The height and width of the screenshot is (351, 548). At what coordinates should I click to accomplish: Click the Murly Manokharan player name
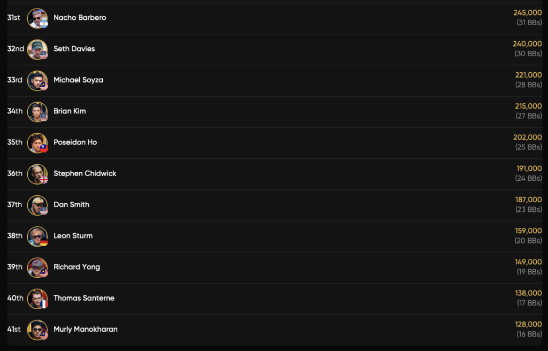(85, 329)
